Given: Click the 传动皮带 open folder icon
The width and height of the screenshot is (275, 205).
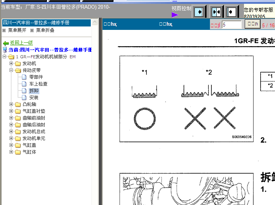Looking at the screenshot, I should (x=18, y=70).
